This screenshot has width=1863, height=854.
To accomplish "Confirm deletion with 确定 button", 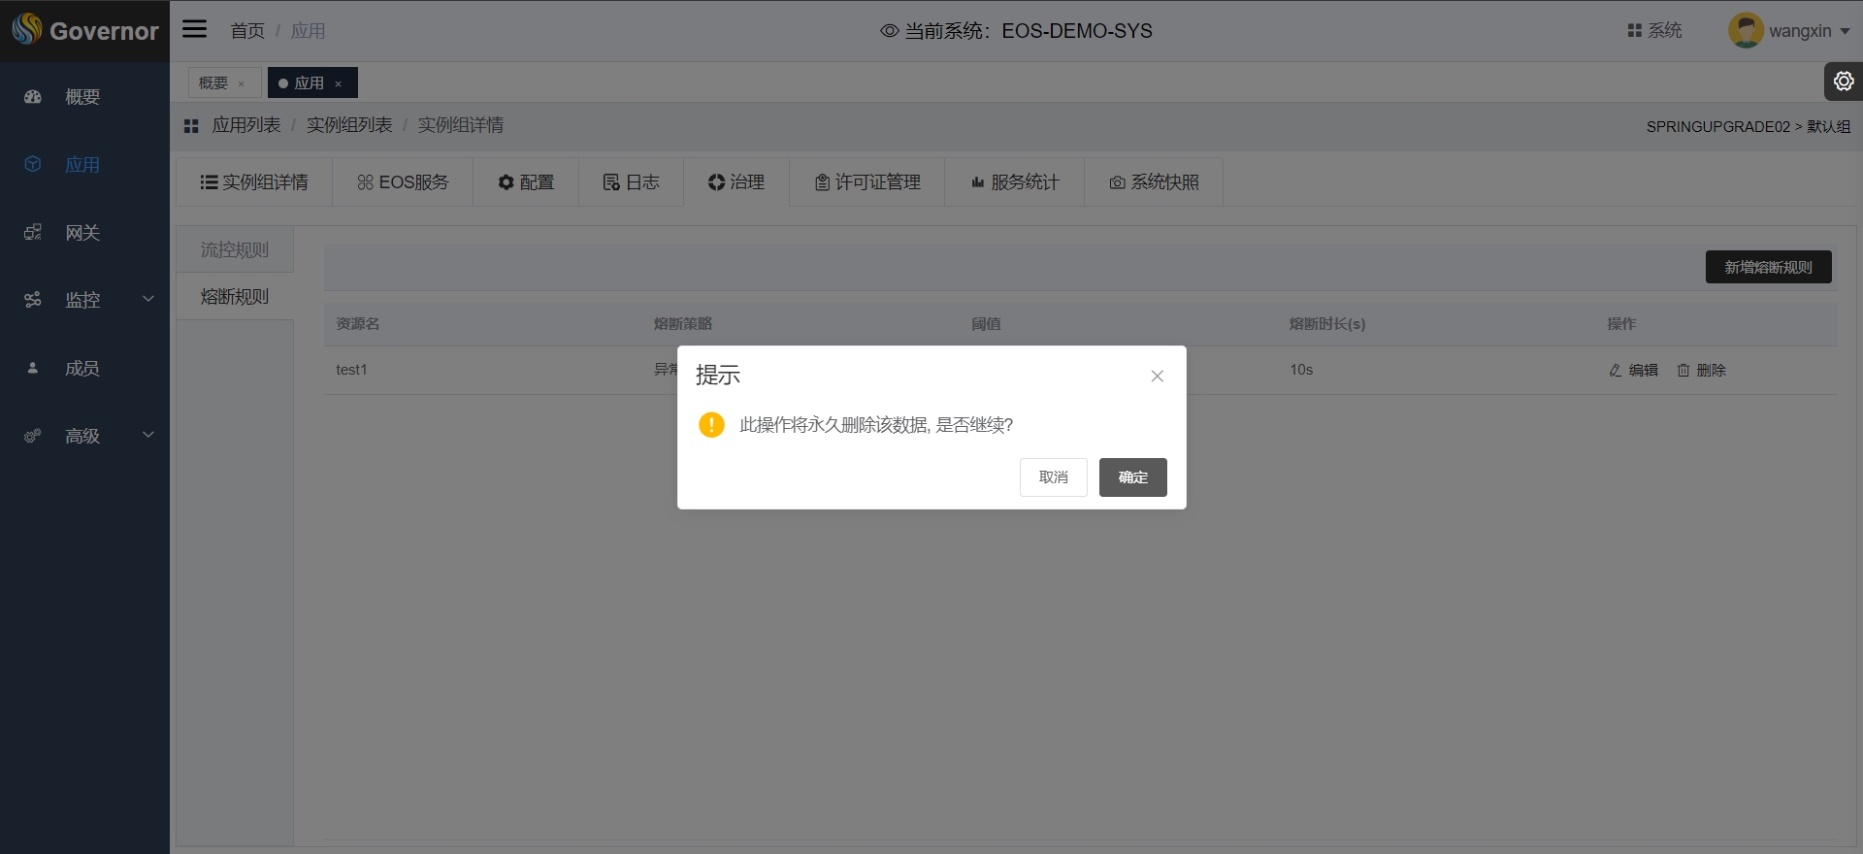I will (1132, 477).
